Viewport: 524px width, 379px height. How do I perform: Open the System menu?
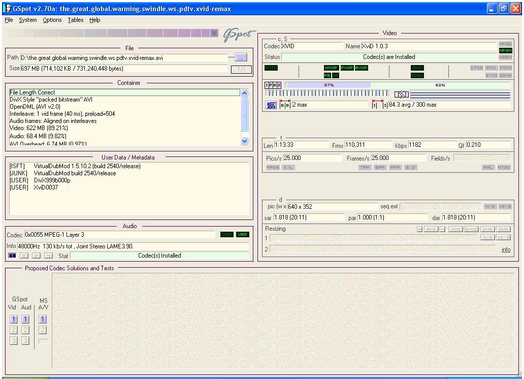(x=28, y=20)
